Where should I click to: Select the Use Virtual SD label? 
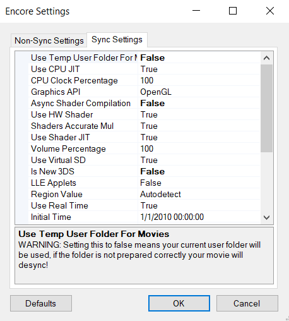point(58,160)
